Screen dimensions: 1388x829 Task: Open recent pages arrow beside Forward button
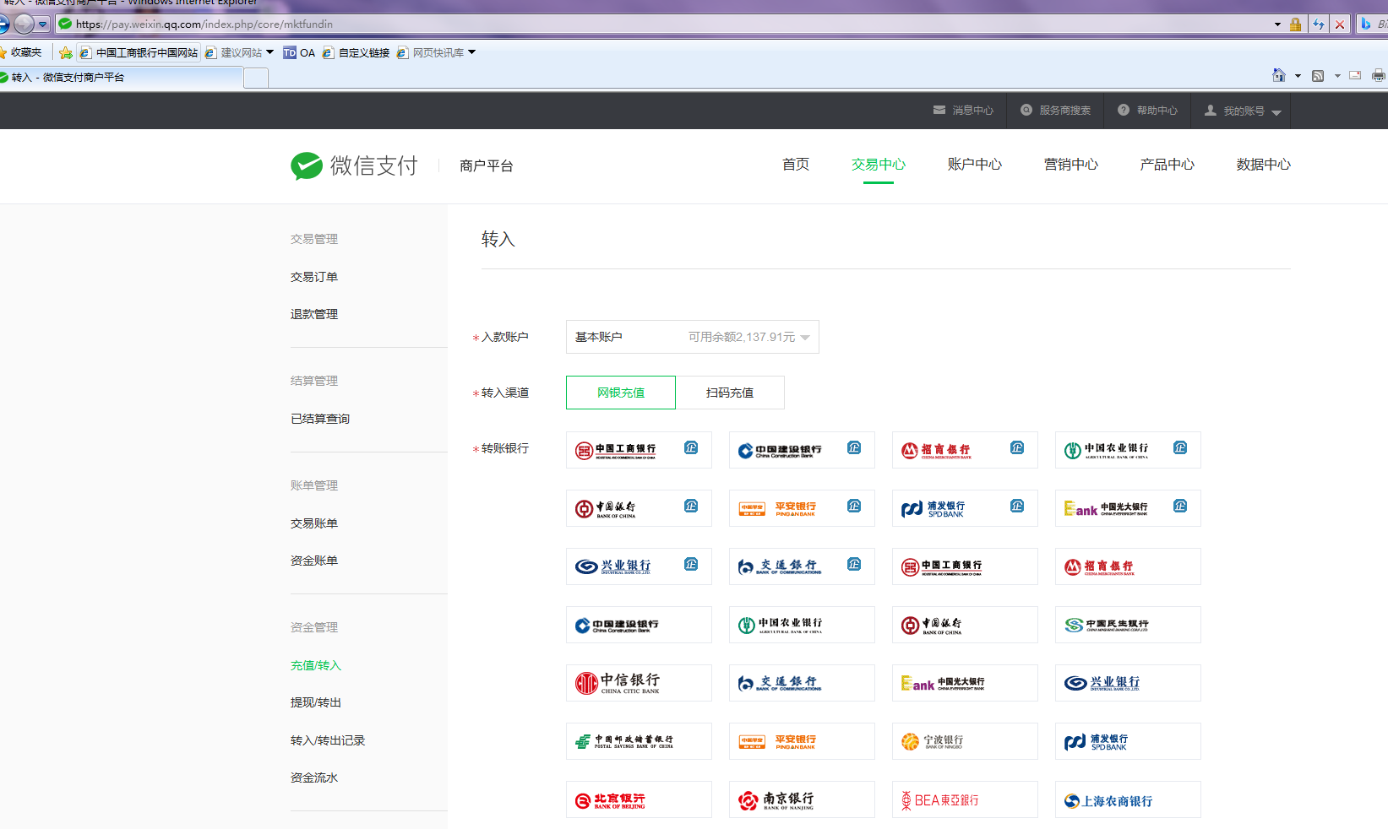click(x=43, y=24)
